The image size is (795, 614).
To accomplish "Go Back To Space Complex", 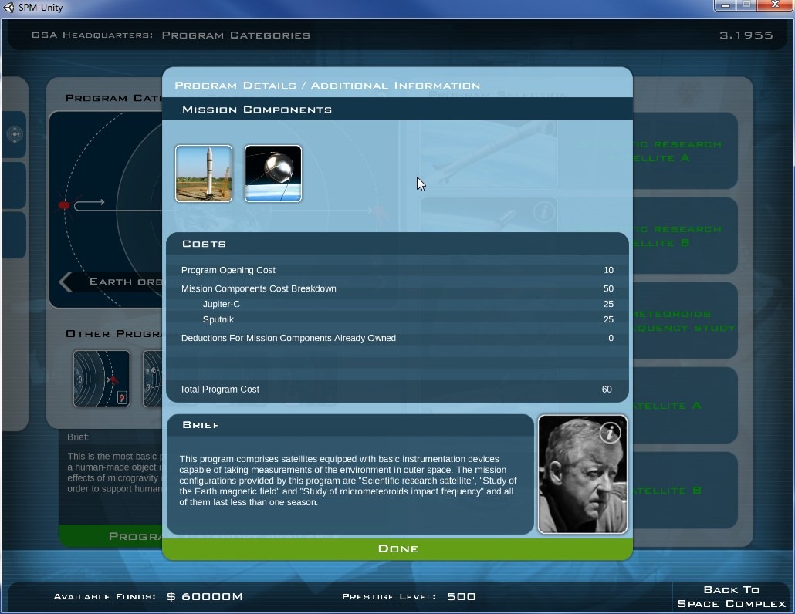I will coord(731,596).
